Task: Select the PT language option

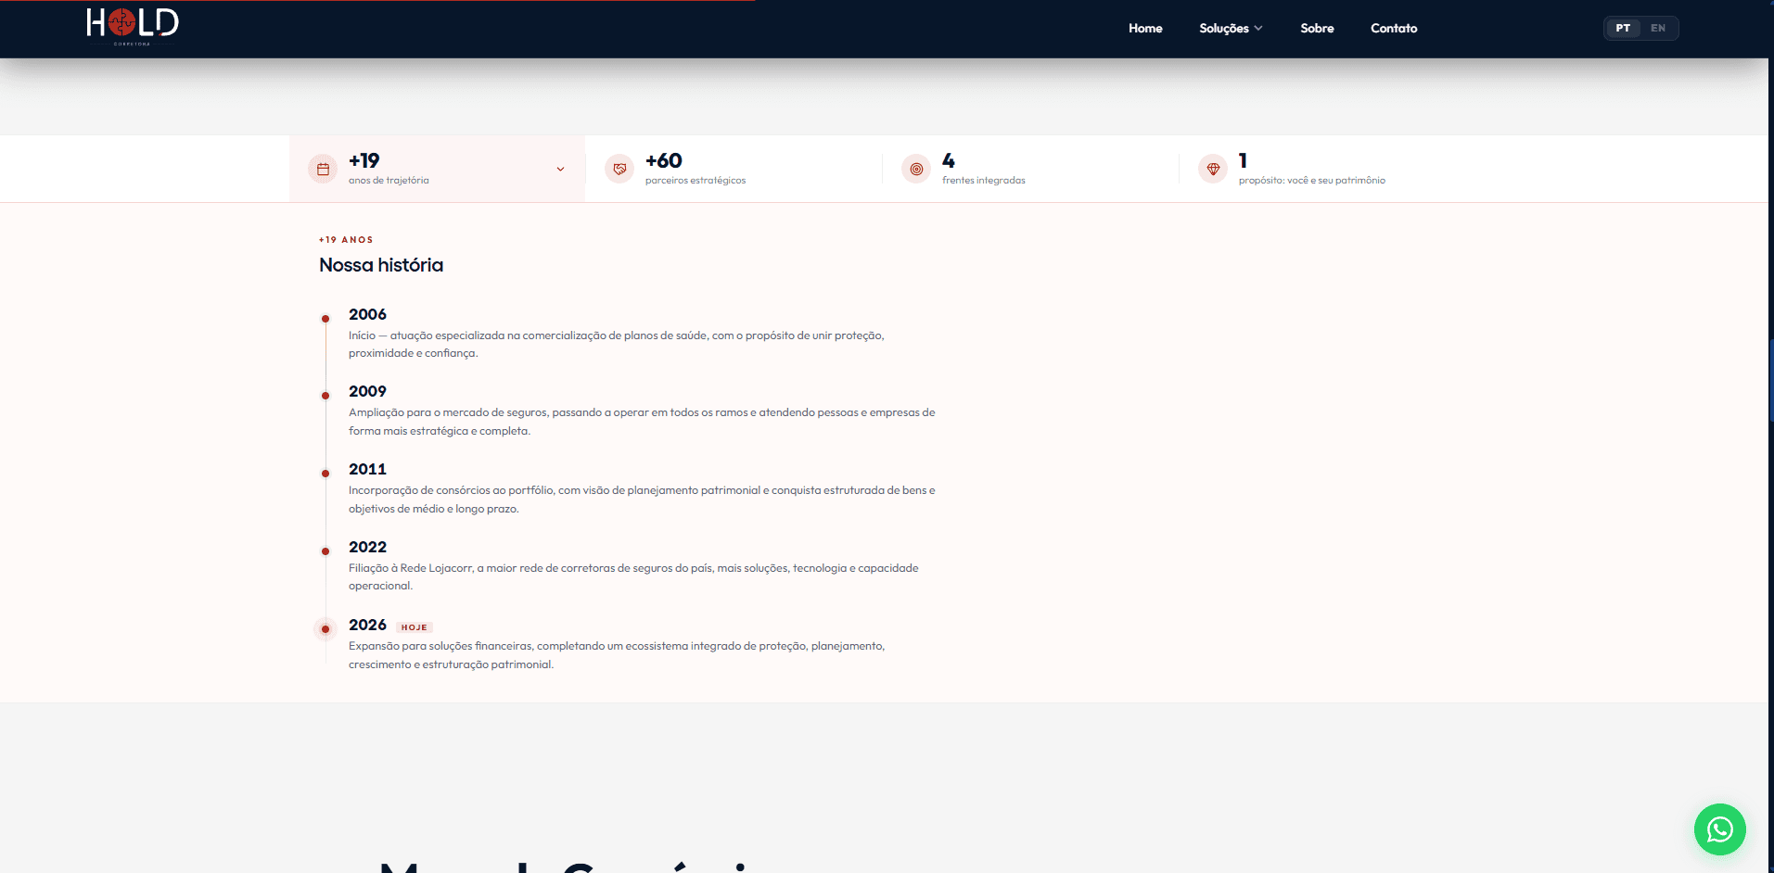Action: coord(1623,28)
